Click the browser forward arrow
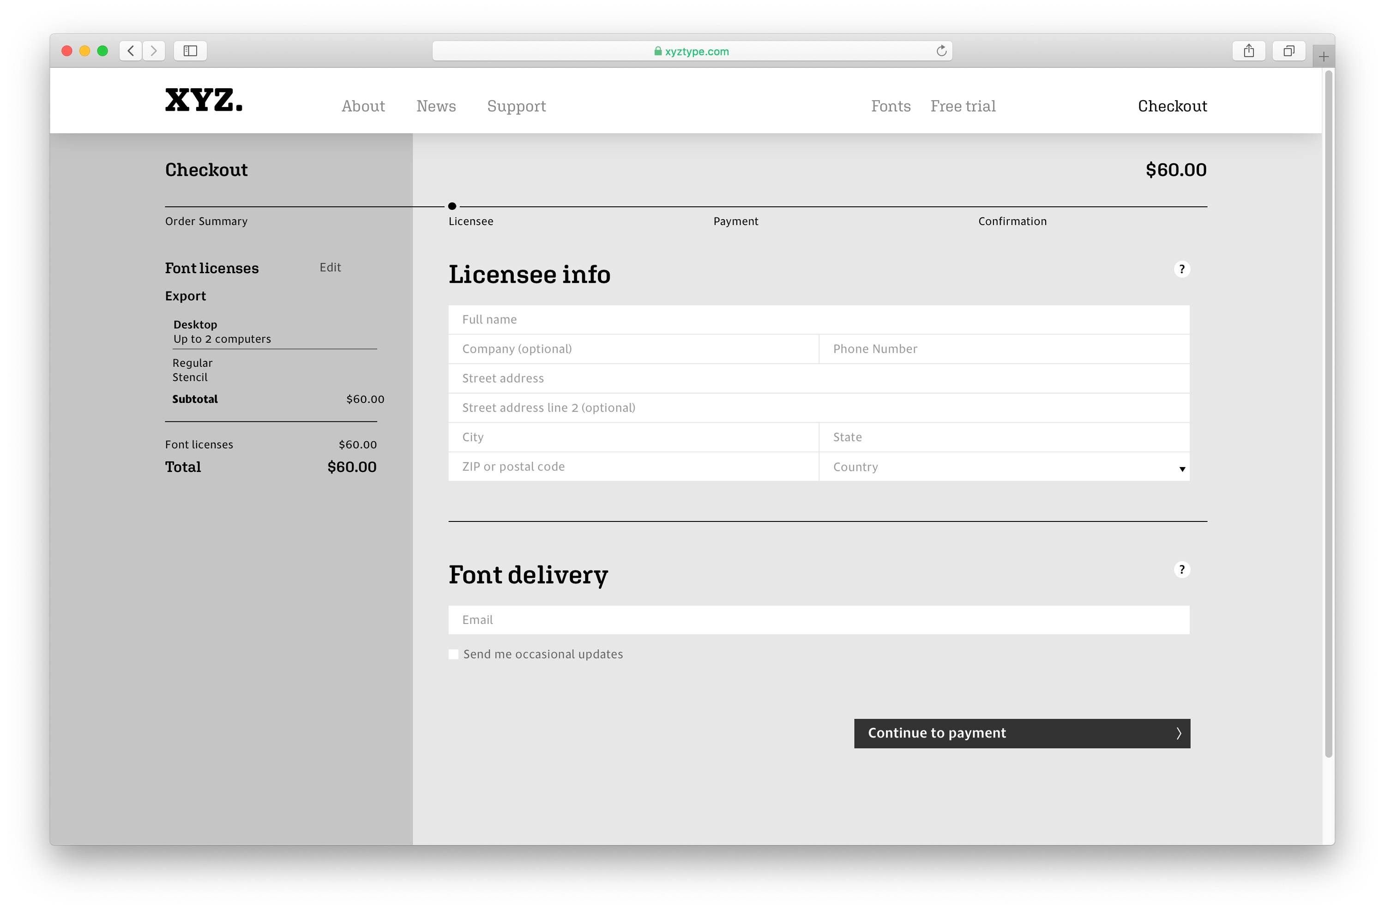The image size is (1385, 911). tap(153, 51)
